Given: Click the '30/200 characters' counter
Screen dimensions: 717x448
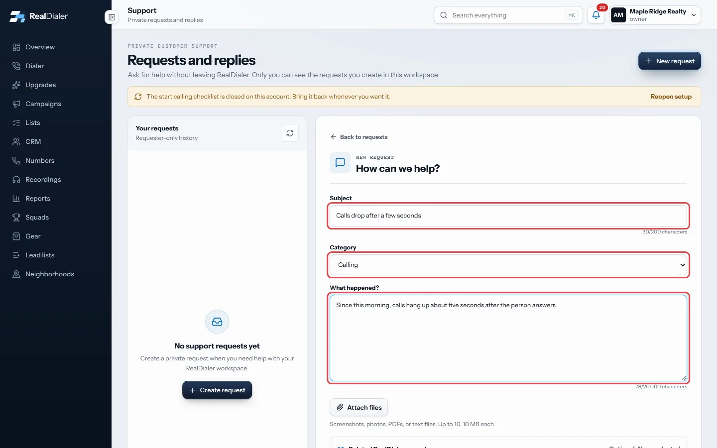Looking at the screenshot, I should [665, 232].
